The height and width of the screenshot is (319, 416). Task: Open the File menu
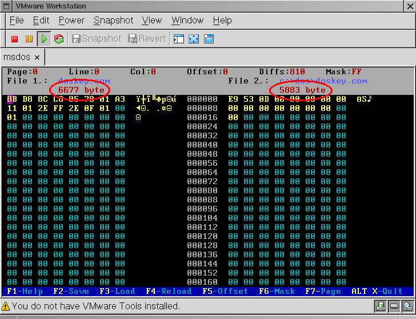click(x=17, y=20)
